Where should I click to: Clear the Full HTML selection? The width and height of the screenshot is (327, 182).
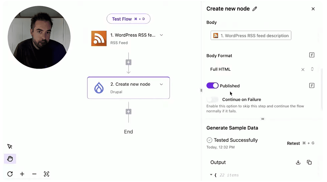(303, 69)
